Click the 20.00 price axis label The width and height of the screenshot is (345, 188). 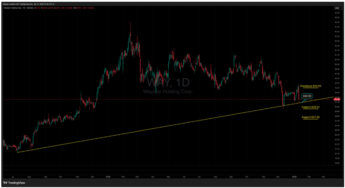pos(337,153)
